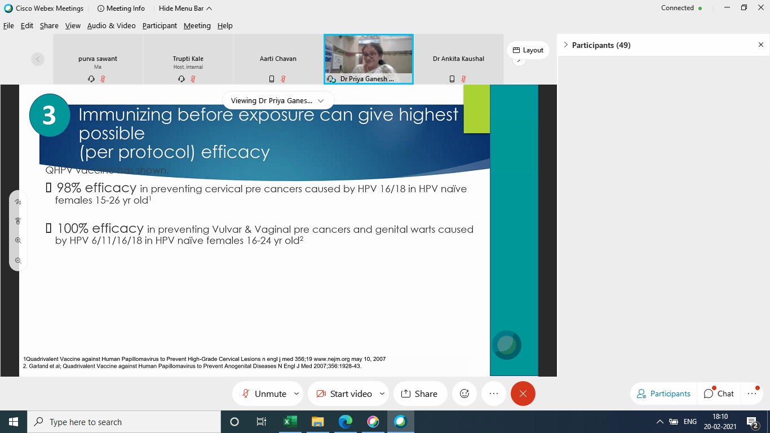Screen dimensions: 770x433
Task: Open Excel from the Windows taskbar
Action: tap(290, 422)
